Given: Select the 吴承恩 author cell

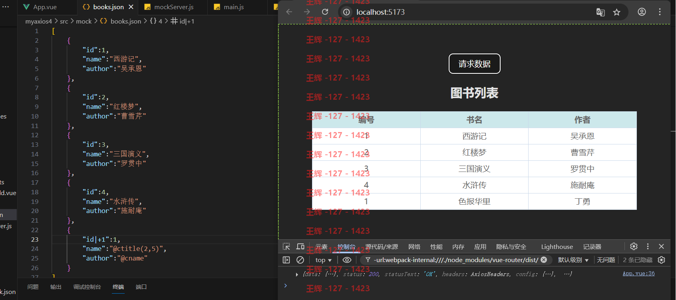Looking at the screenshot, I should (x=583, y=136).
